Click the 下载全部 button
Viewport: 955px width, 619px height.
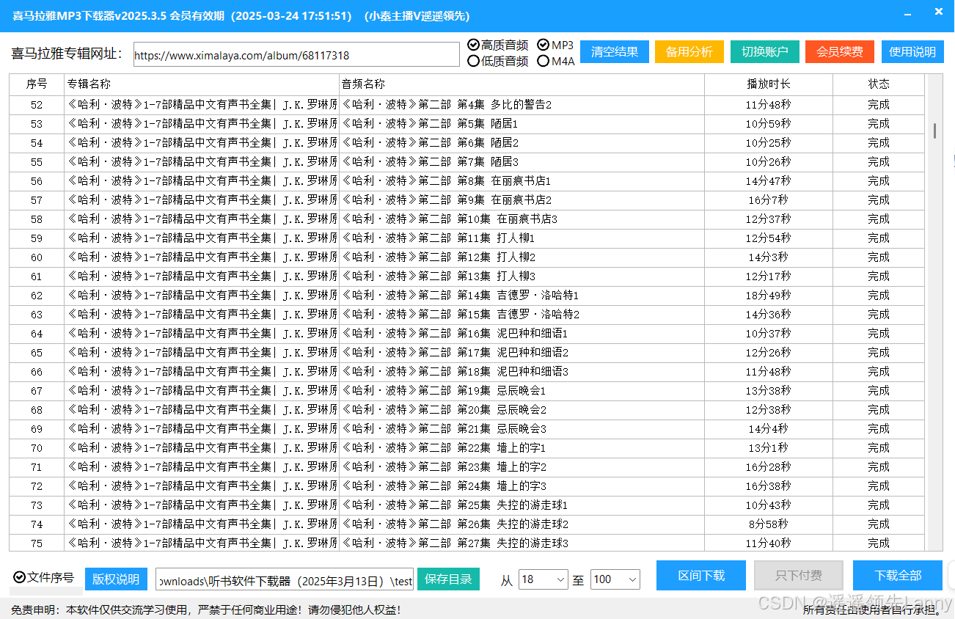coord(898,576)
